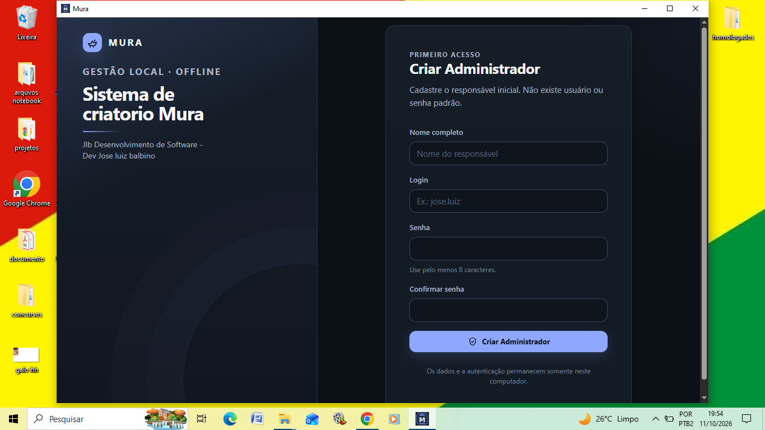The width and height of the screenshot is (765, 430).
Task: Click into the Login field
Action: (x=509, y=201)
